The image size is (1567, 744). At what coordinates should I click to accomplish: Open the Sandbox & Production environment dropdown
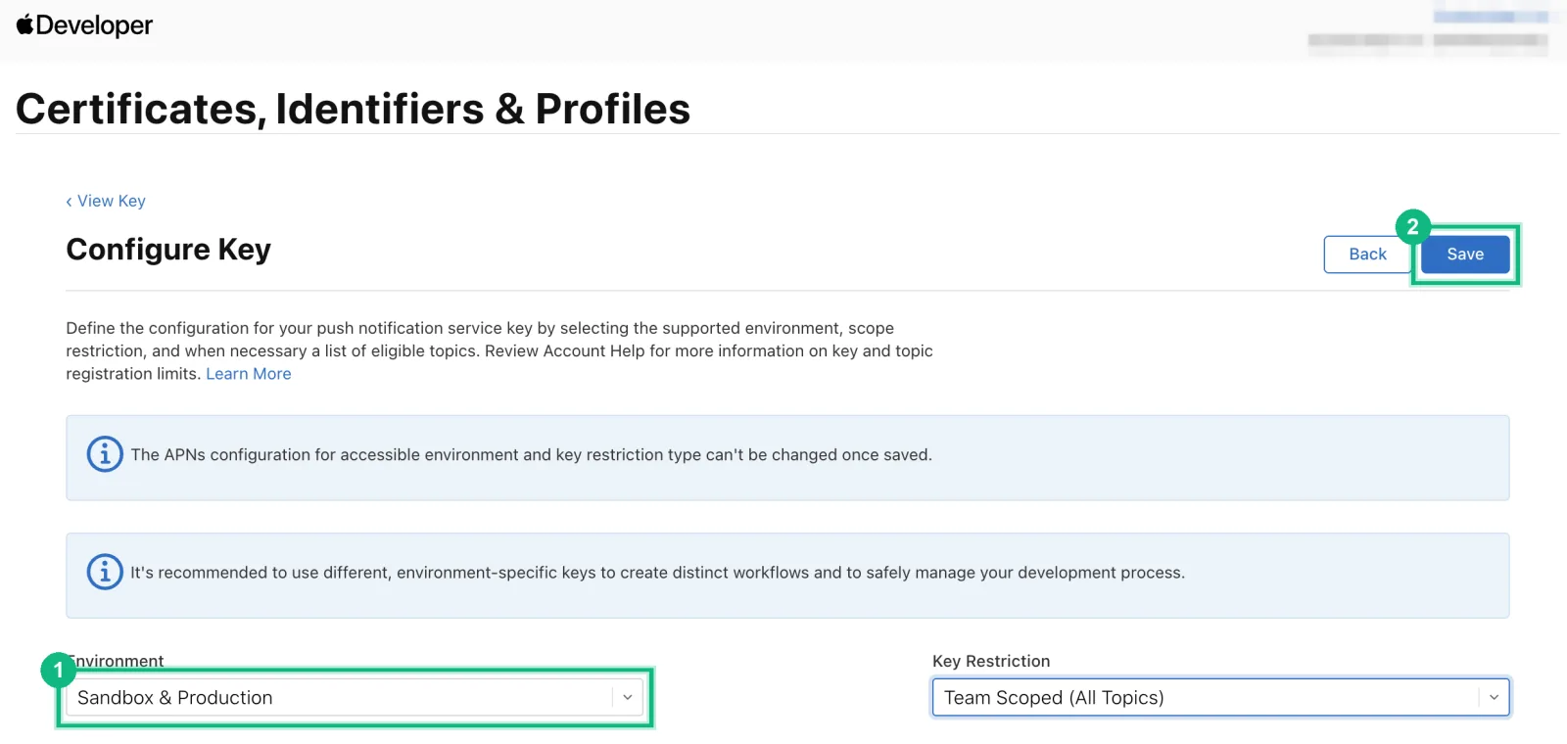(x=355, y=698)
